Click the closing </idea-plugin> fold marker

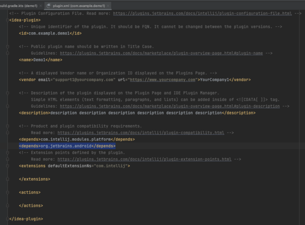(x=7, y=219)
